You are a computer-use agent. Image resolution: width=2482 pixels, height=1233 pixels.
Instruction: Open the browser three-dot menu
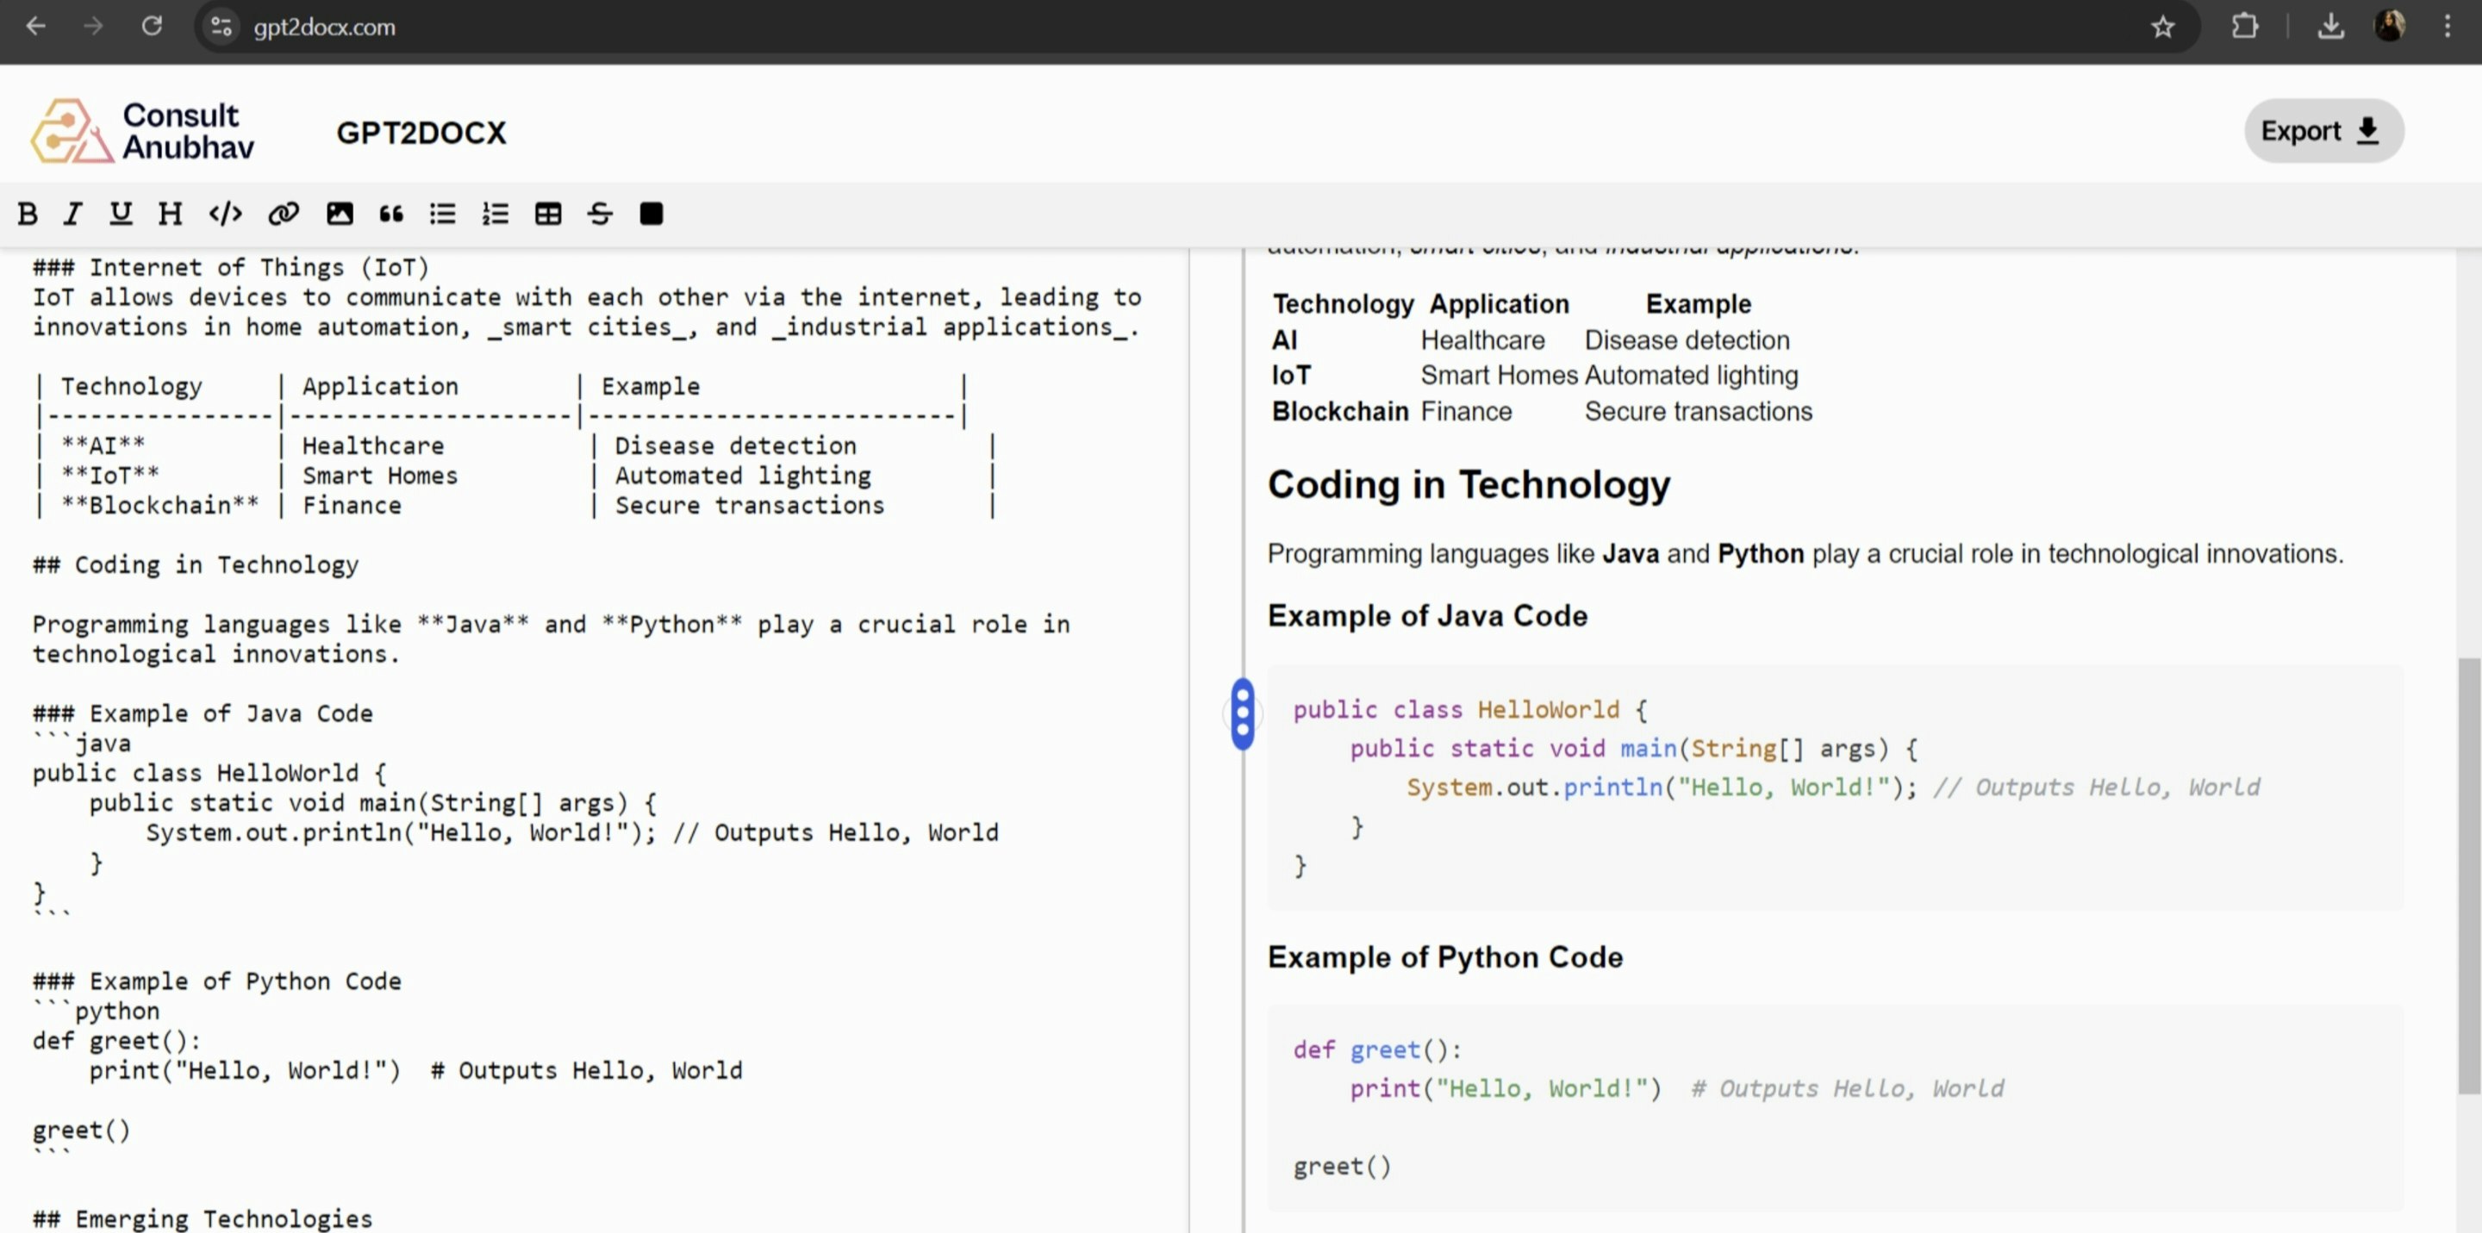tap(2447, 27)
